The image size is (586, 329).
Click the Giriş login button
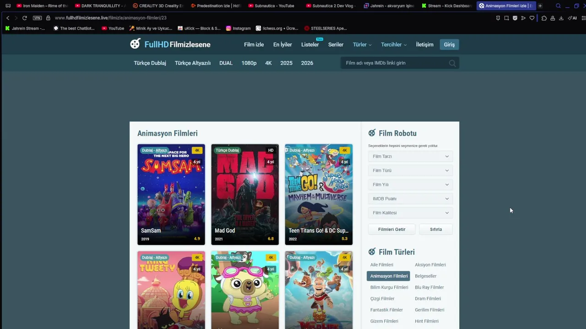[x=449, y=44]
